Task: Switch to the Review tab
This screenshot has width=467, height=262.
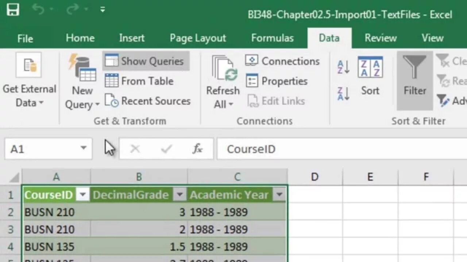Action: 381,38
